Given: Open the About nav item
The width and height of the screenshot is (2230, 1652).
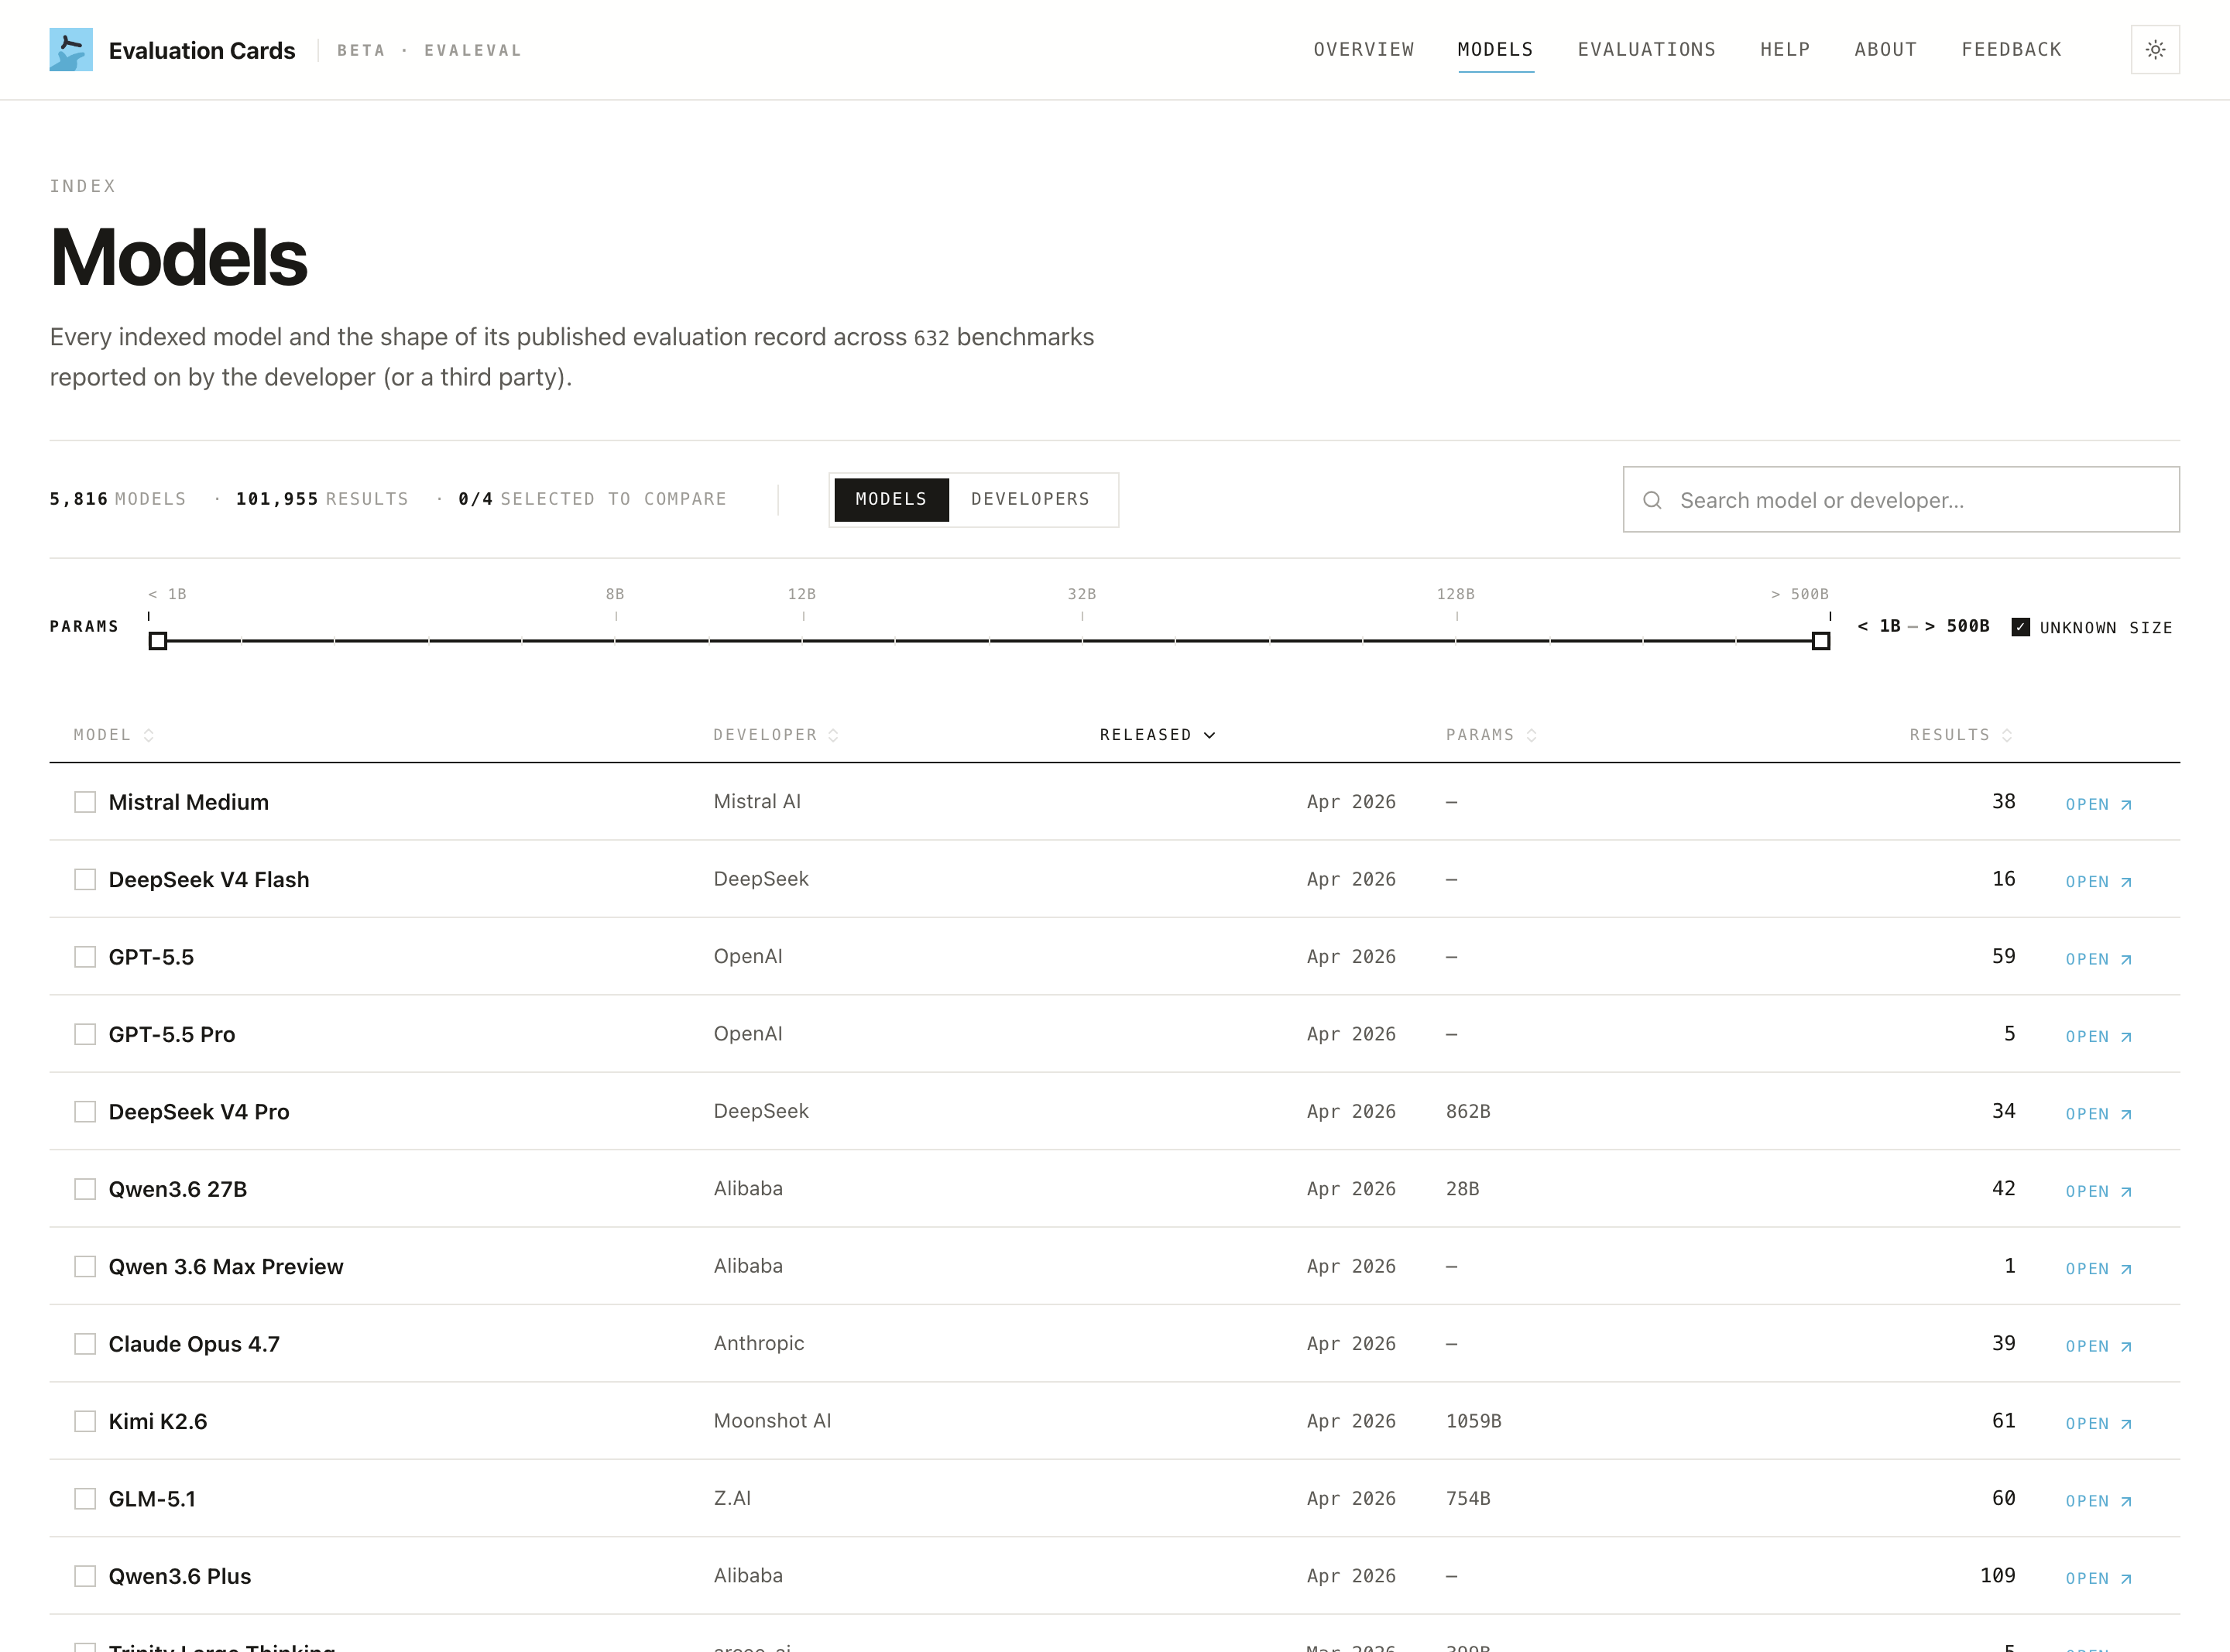Looking at the screenshot, I should pyautogui.click(x=1885, y=49).
